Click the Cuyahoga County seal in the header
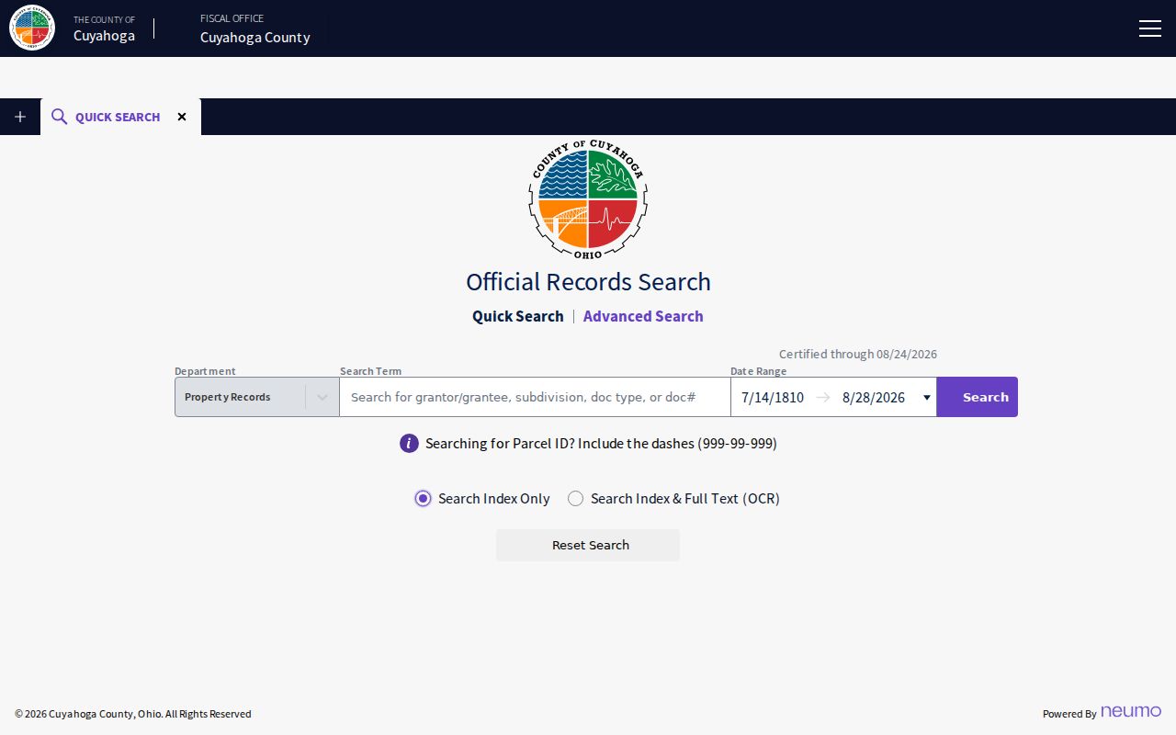This screenshot has height=735, width=1176. click(x=32, y=28)
